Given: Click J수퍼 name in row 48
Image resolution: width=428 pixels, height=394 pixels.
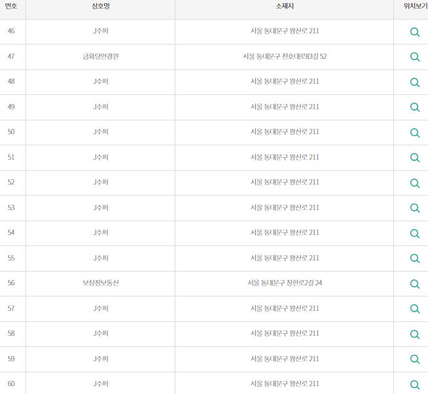Looking at the screenshot, I should (x=101, y=81).
